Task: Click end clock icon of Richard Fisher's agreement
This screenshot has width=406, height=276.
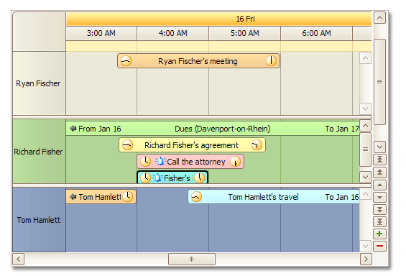Action: coord(257,145)
